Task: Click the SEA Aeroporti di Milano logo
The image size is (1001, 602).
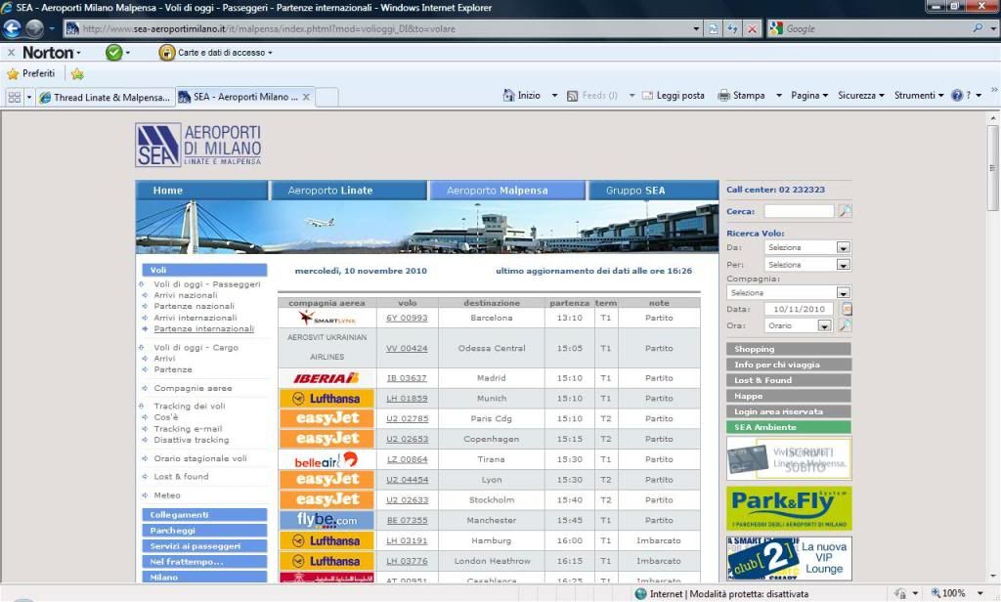Action: click(198, 145)
